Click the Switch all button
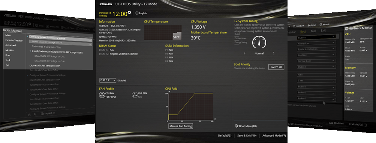Image resolution: width=376 pixels, height=143 pixels. 276,67
